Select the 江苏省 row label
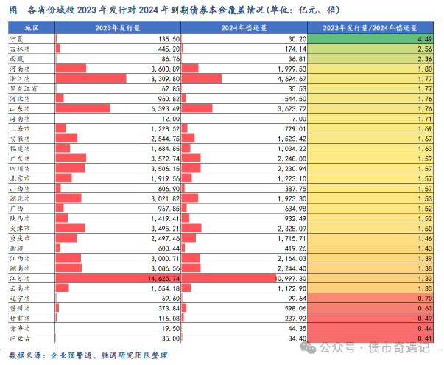The image size is (444, 365). coord(20,278)
